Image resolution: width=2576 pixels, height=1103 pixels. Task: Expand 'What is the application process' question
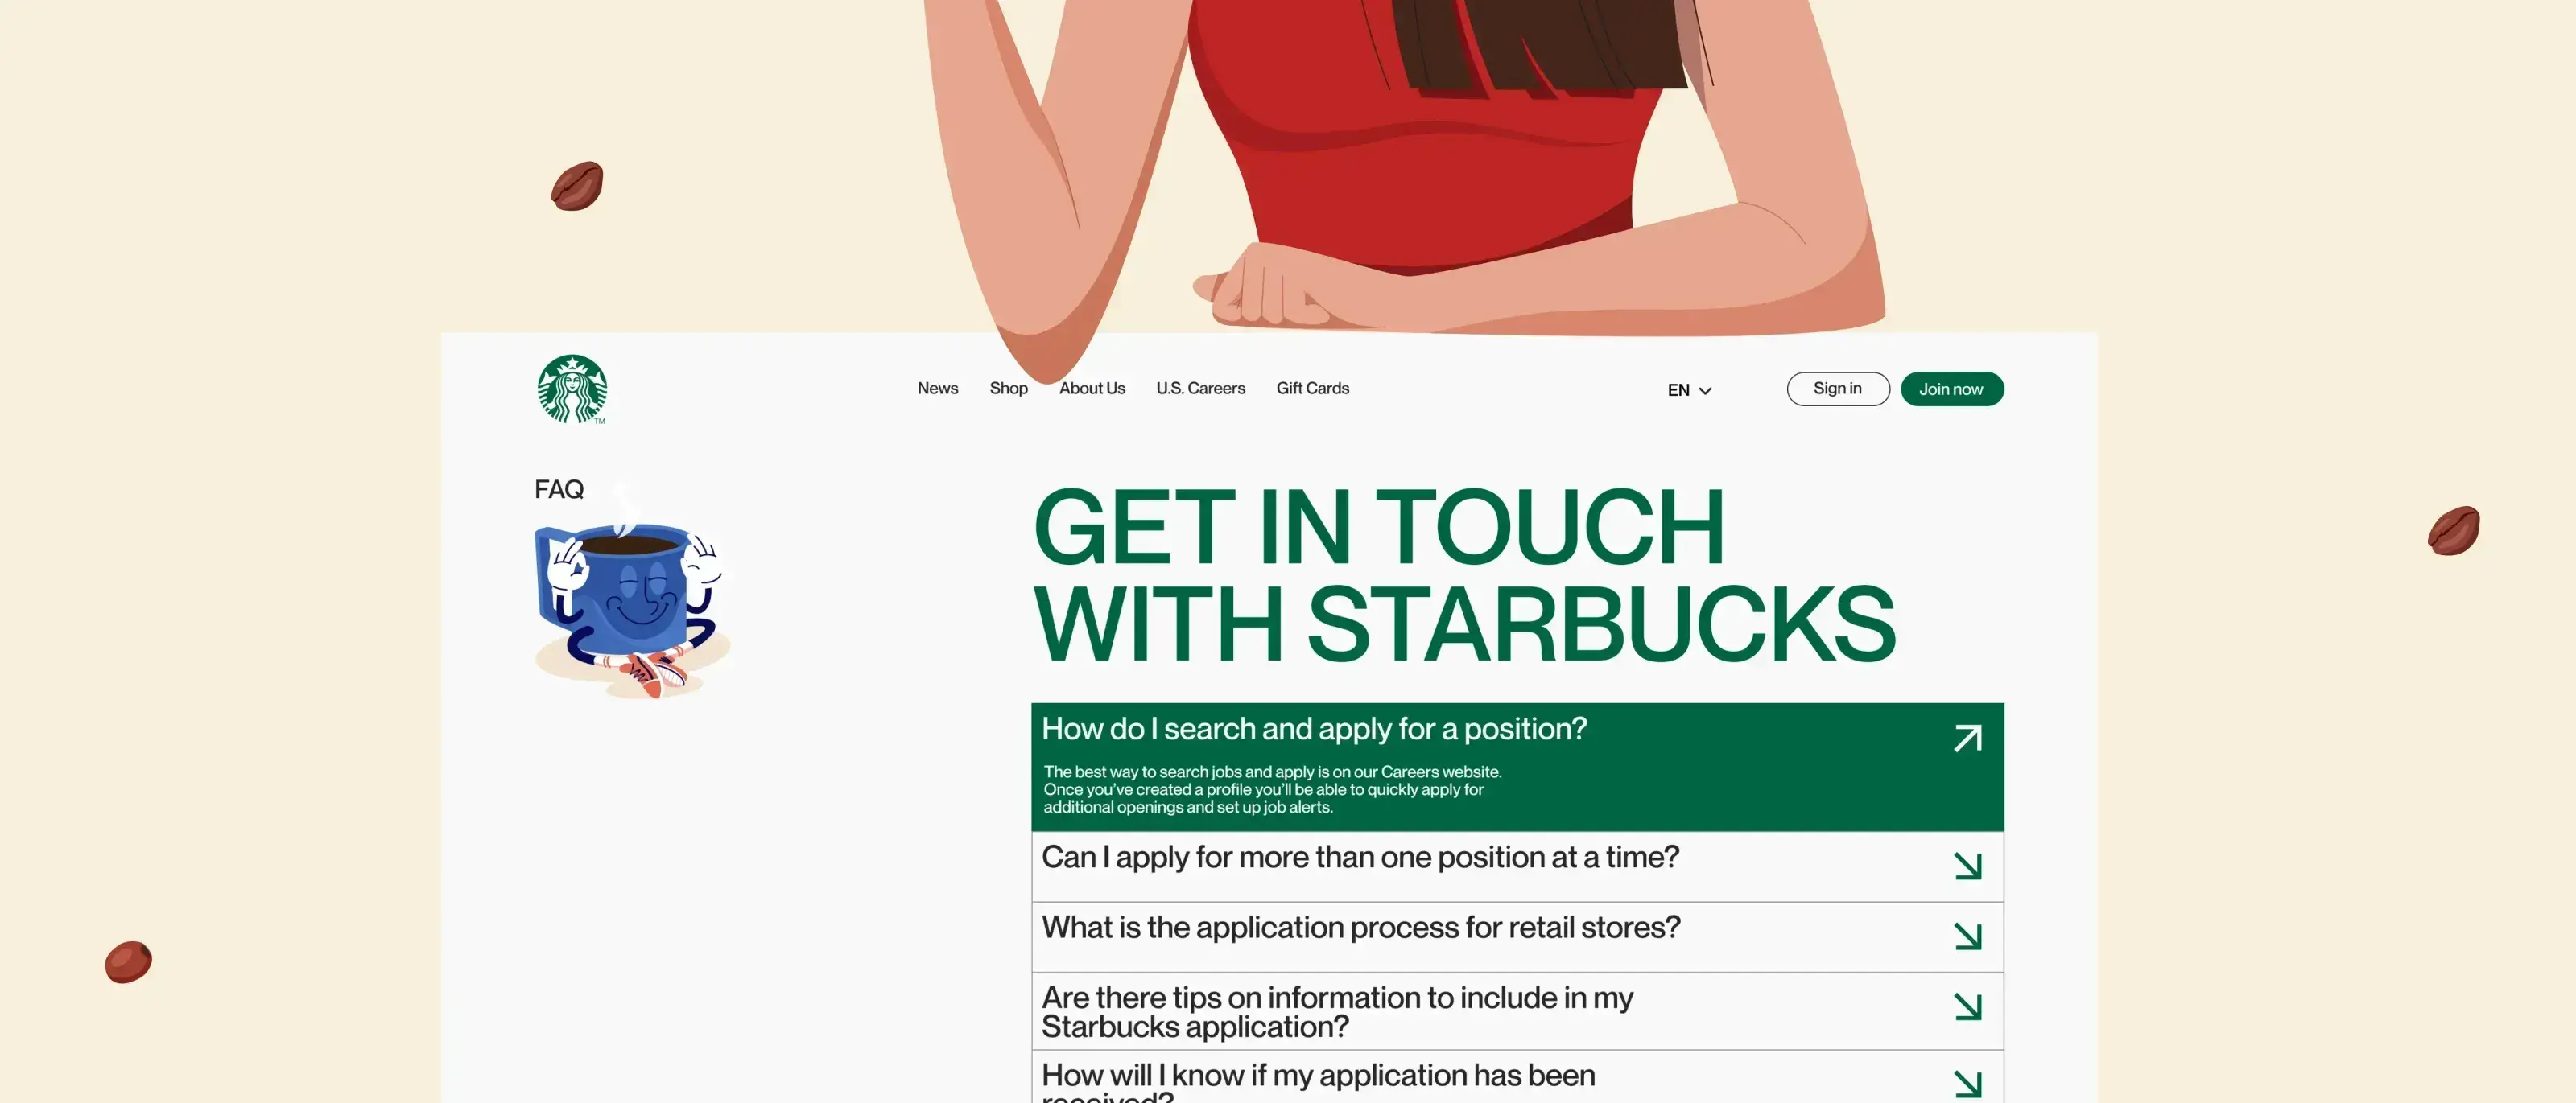(1360, 928)
